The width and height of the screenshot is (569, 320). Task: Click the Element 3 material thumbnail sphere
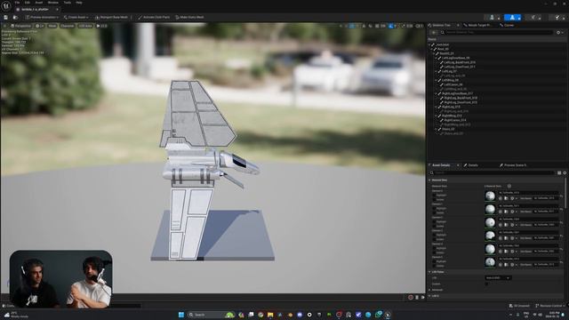490,236
